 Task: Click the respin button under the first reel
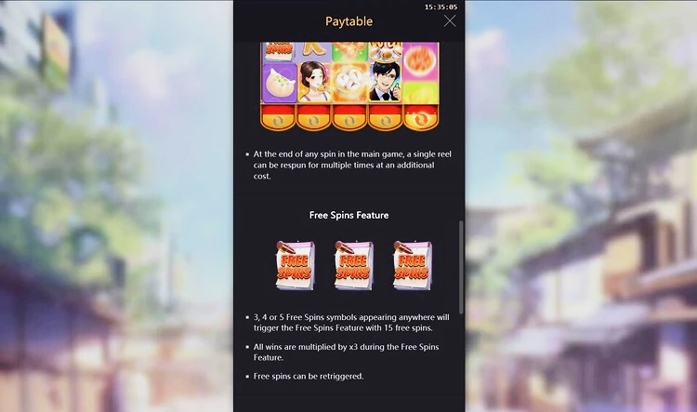(x=278, y=118)
